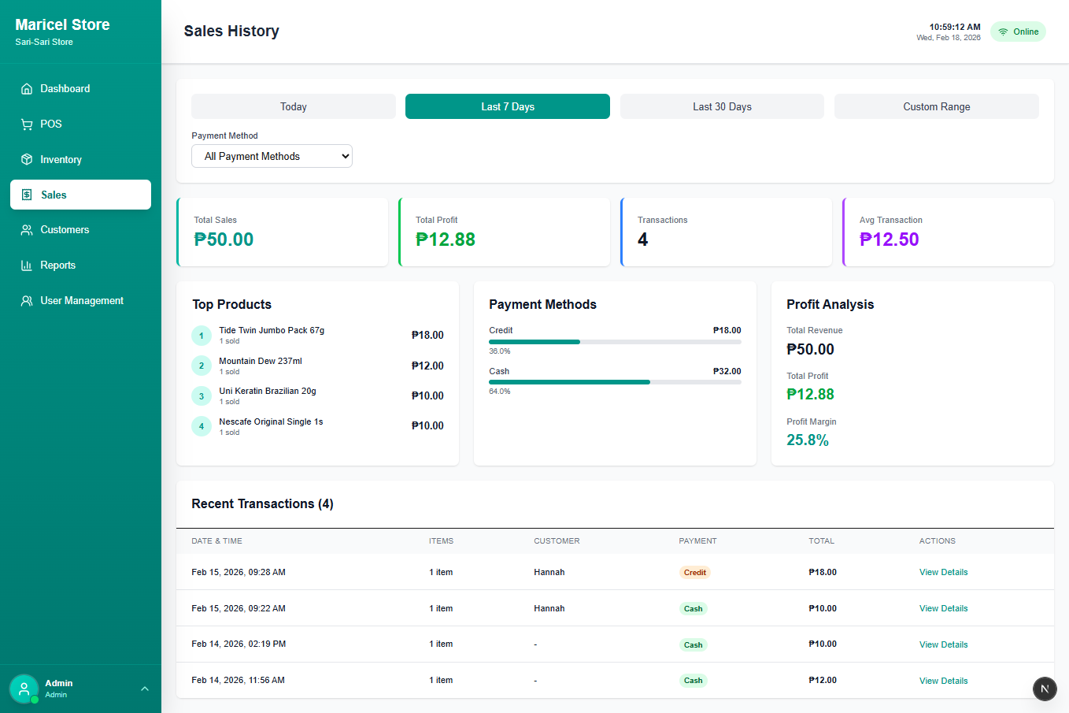This screenshot has height=713, width=1069.
Task: Click Cash badge in the 11:56 AM row
Action: (x=693, y=681)
